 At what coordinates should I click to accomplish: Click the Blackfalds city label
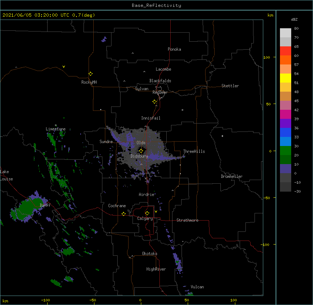coord(160,81)
